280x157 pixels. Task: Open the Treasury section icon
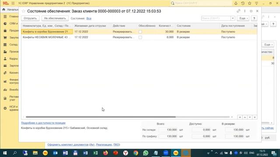(5, 73)
